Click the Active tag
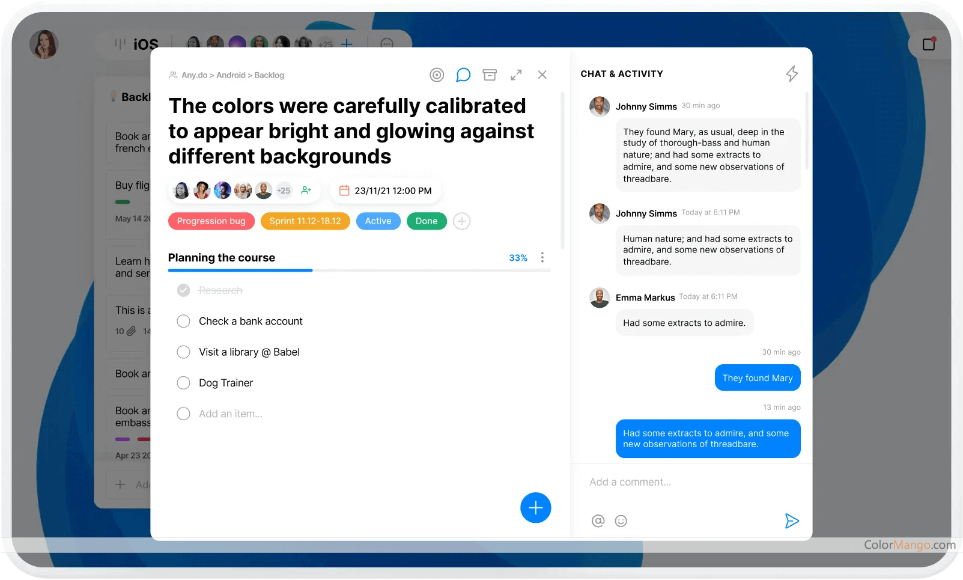Viewport: 963px width, 580px height. click(378, 221)
